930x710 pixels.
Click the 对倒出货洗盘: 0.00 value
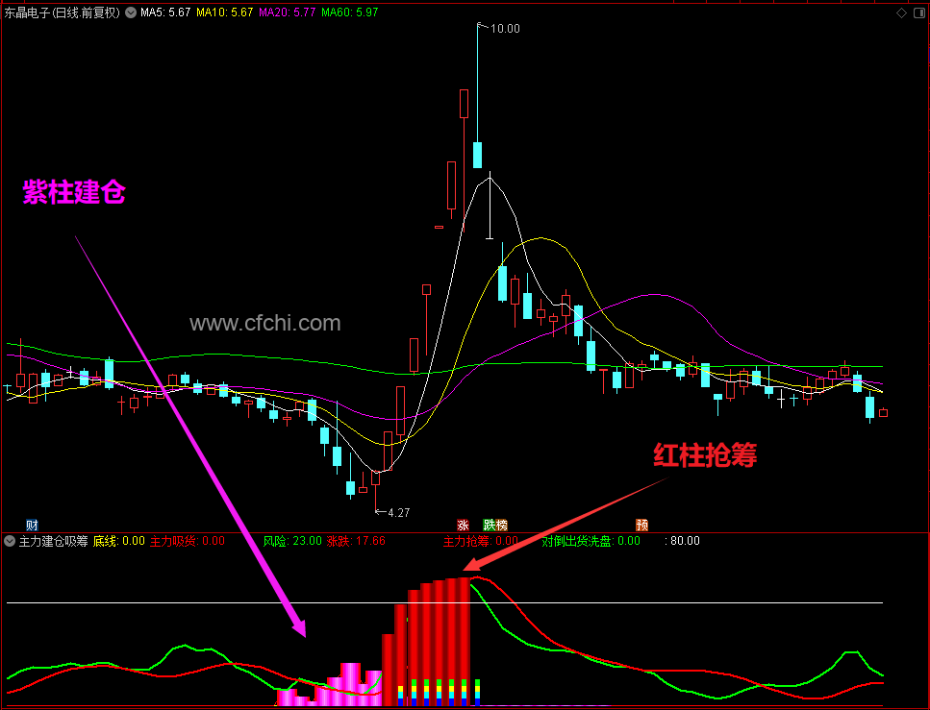click(591, 541)
